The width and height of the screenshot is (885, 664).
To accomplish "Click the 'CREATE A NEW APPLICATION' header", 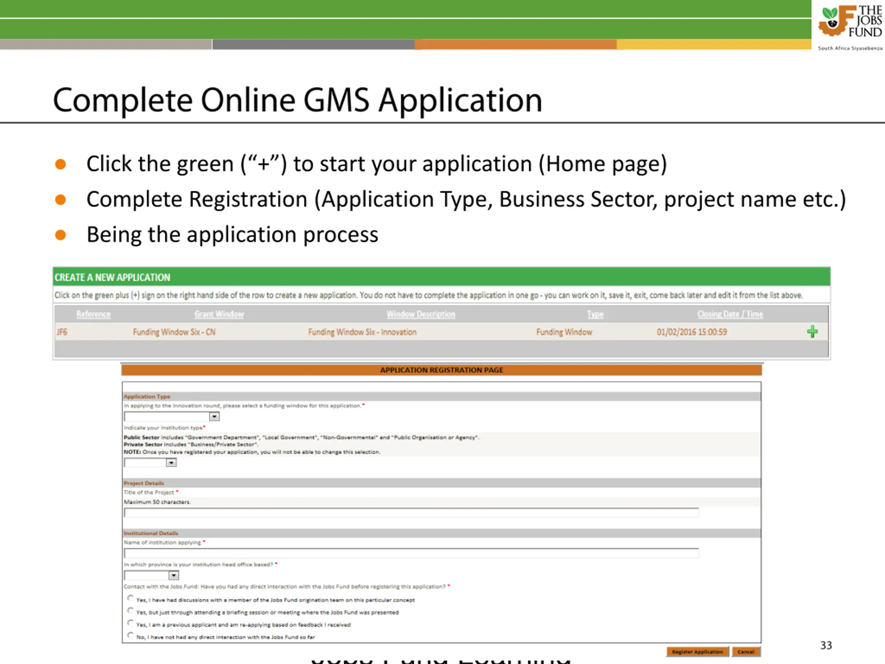I will pos(441,277).
